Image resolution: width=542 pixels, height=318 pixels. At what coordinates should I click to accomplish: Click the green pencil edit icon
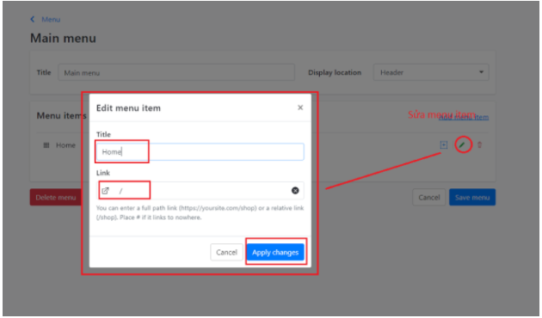pos(462,144)
